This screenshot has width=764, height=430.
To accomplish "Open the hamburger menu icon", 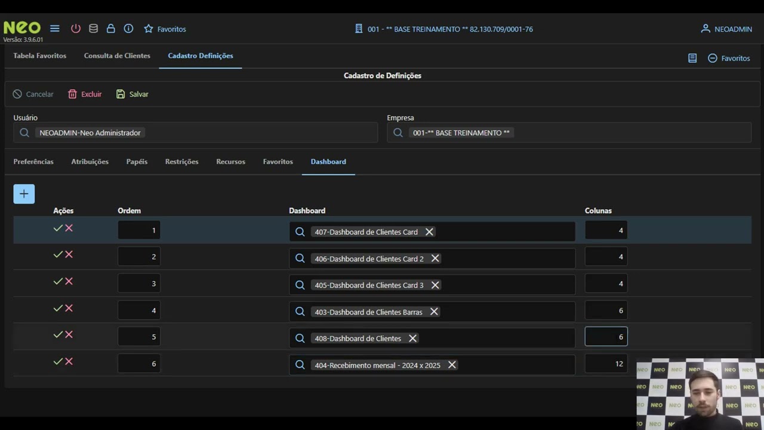I will pos(55,29).
